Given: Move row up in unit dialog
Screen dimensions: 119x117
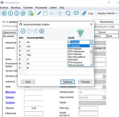Looking at the screenshot, I should [29, 31].
